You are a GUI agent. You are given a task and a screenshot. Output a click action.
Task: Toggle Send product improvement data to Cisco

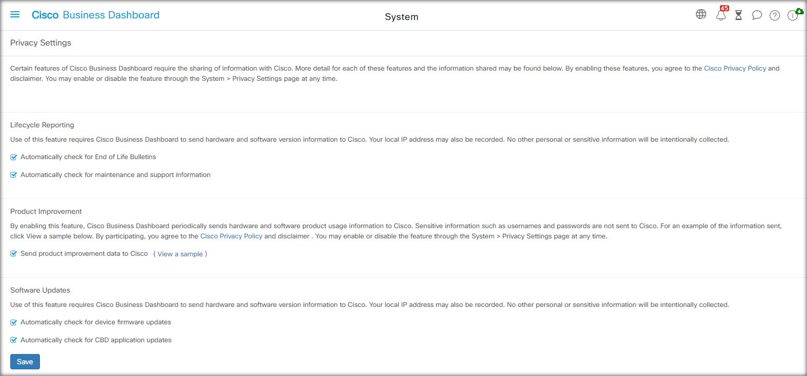[14, 254]
